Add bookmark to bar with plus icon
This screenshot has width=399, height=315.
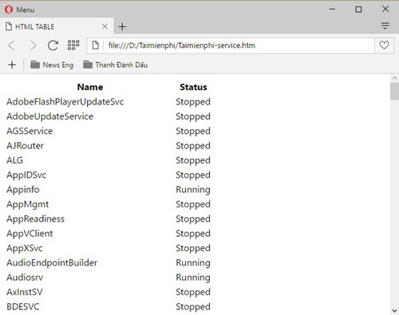pos(12,65)
